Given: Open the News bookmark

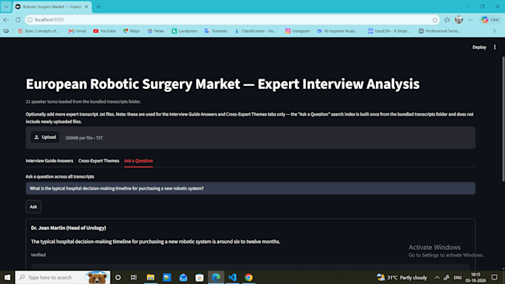Looking at the screenshot, I should click(156, 31).
